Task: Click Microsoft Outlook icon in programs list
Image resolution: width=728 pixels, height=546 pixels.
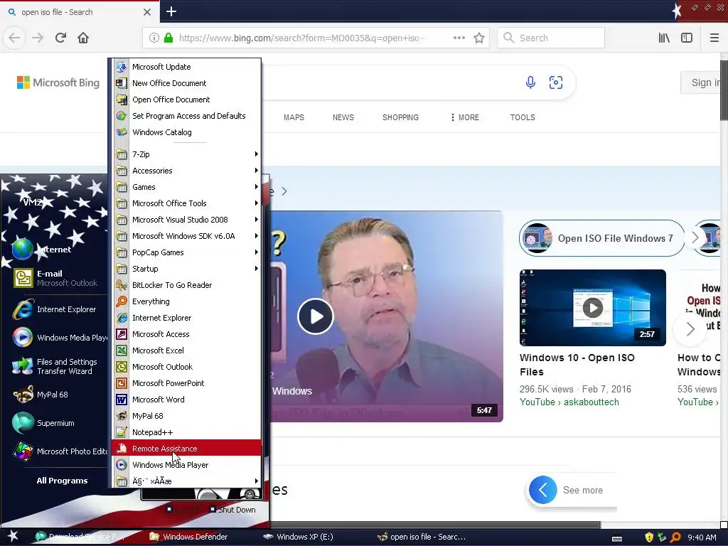Action: pos(122,367)
